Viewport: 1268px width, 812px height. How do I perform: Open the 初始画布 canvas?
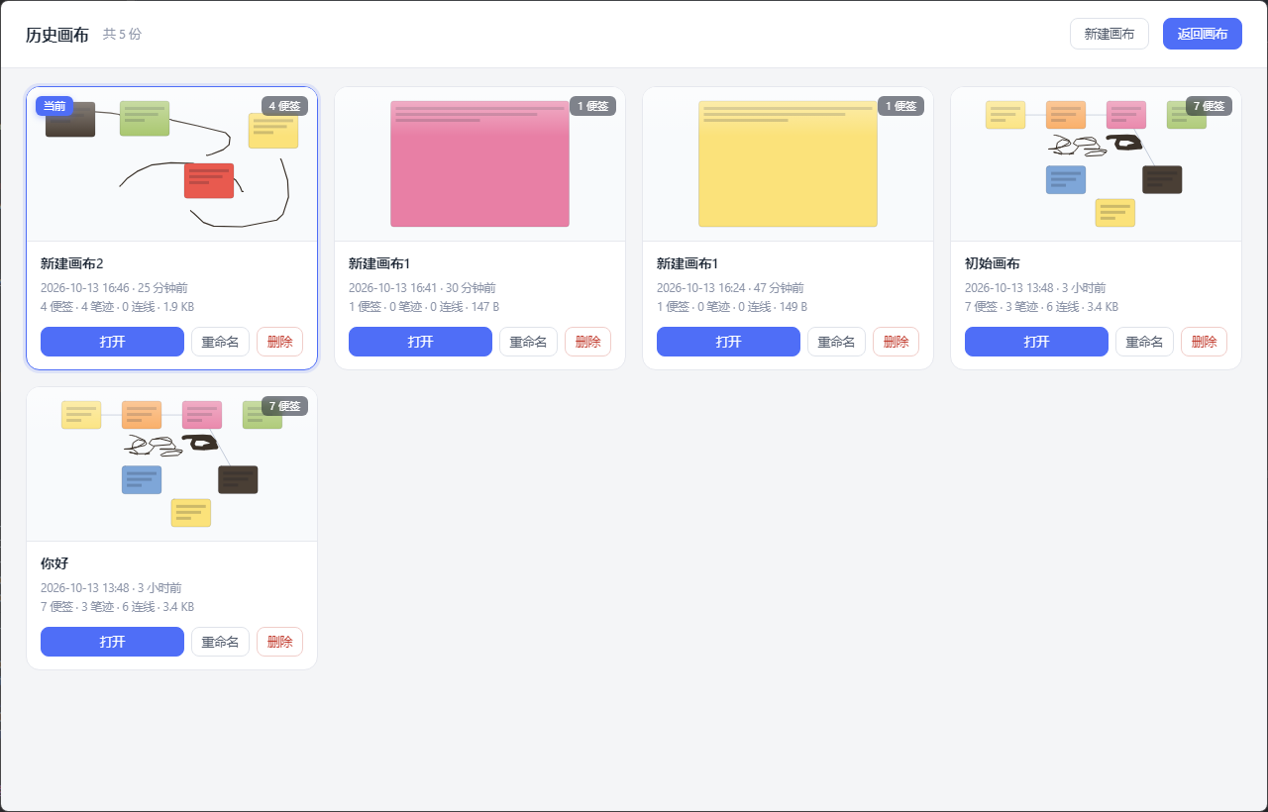(1036, 342)
